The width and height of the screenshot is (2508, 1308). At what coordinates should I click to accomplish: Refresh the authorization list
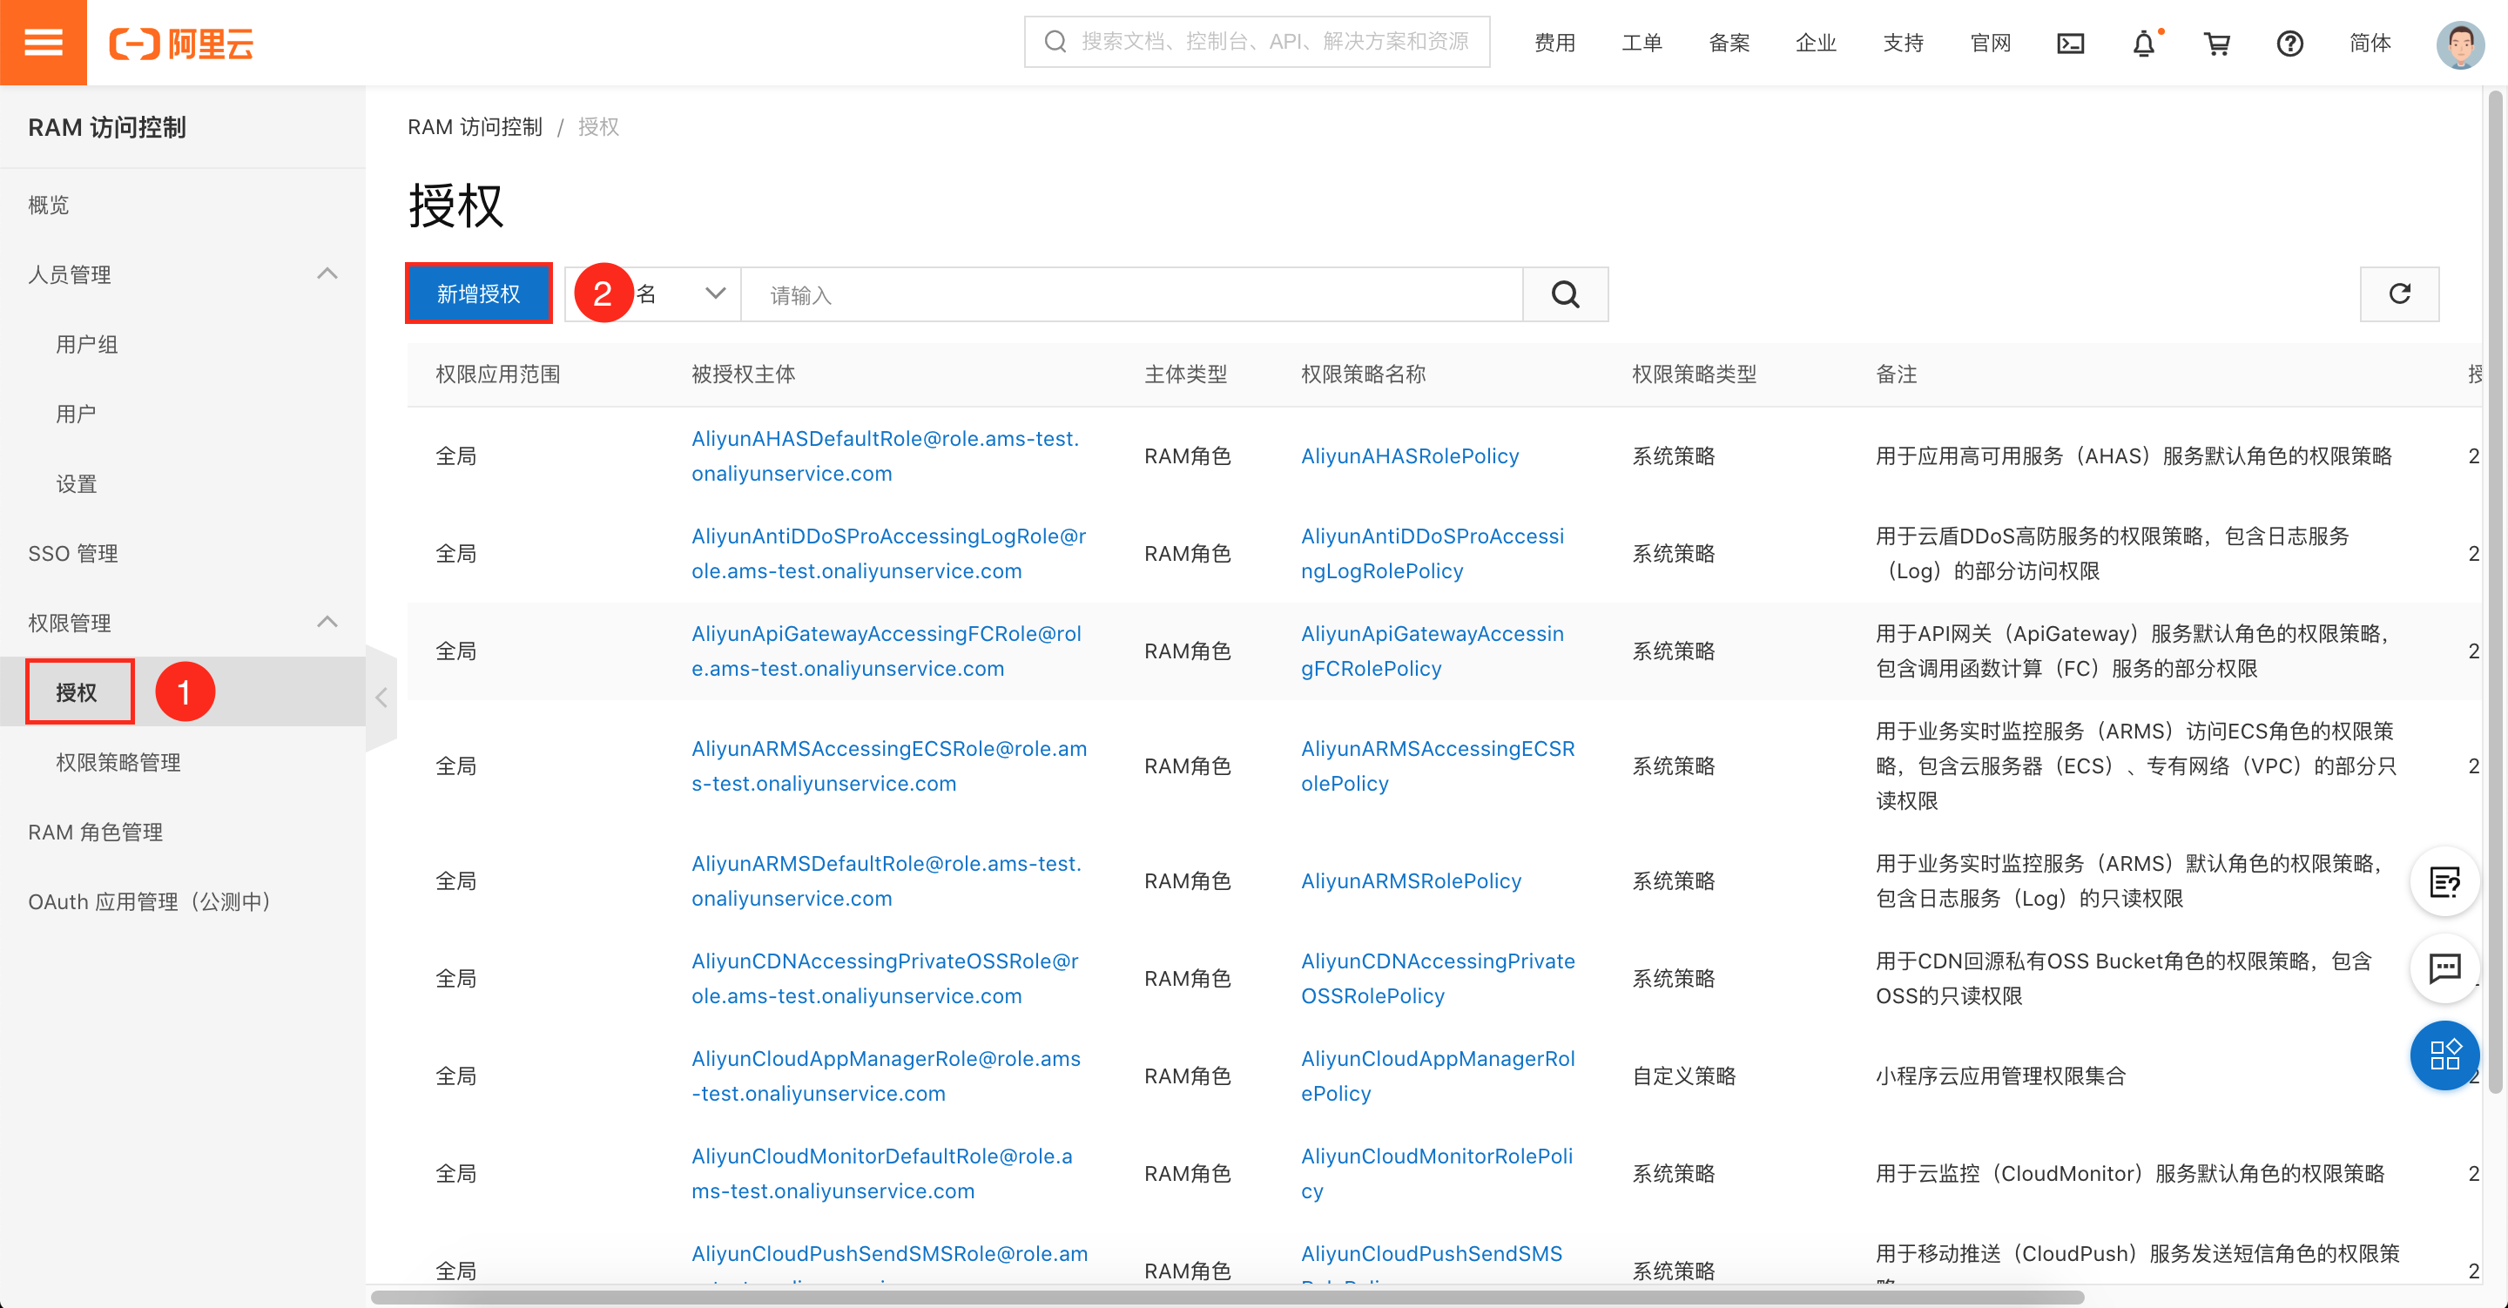tap(2399, 294)
